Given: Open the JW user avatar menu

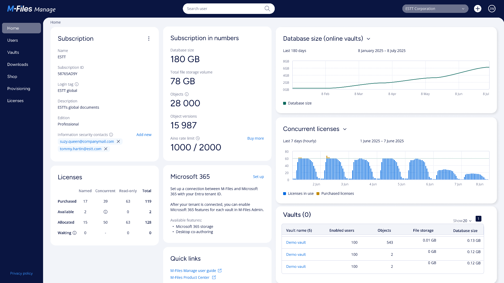Looking at the screenshot, I should pyautogui.click(x=492, y=9).
